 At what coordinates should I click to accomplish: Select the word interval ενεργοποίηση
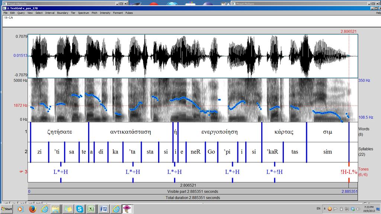click(220, 132)
